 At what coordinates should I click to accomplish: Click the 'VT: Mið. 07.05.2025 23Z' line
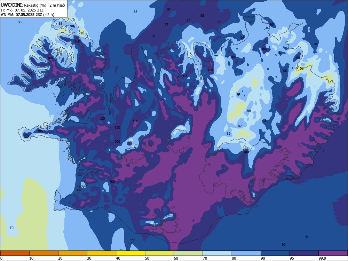(21, 15)
